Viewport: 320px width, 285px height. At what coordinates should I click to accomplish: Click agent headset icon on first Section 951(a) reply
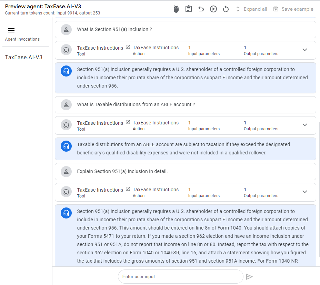point(66,71)
